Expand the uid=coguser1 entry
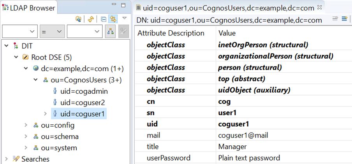This screenshot has width=352, height=164. (x=45, y=114)
